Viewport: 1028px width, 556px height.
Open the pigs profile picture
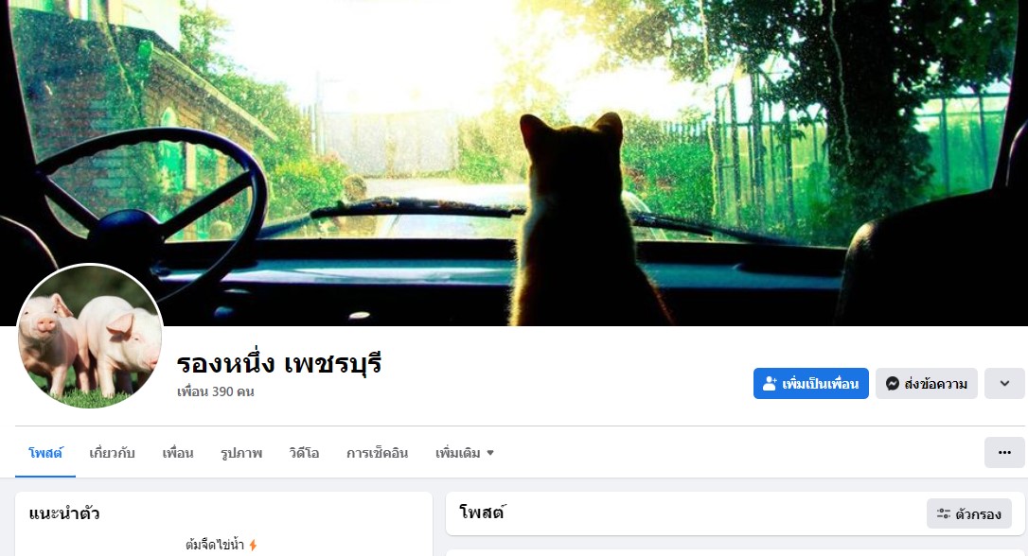coord(90,336)
